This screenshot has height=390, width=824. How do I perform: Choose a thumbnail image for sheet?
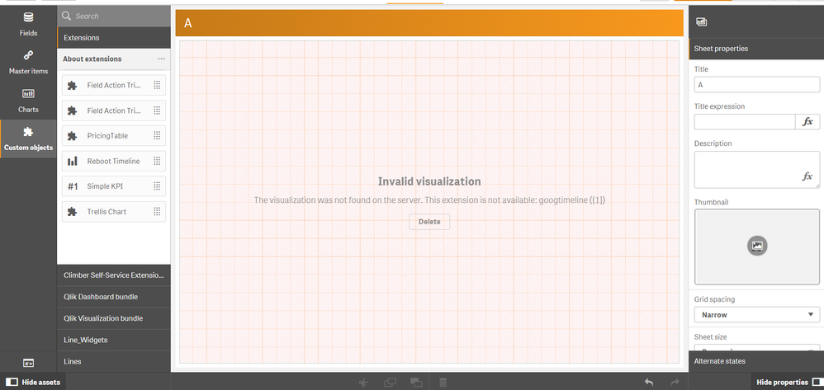click(757, 247)
